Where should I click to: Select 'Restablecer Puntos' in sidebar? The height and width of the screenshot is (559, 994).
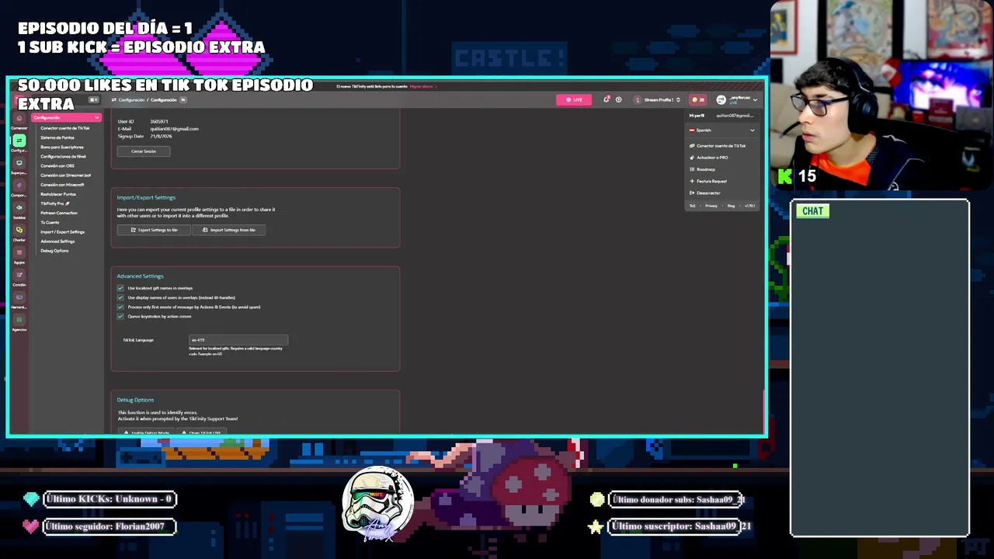(x=58, y=194)
